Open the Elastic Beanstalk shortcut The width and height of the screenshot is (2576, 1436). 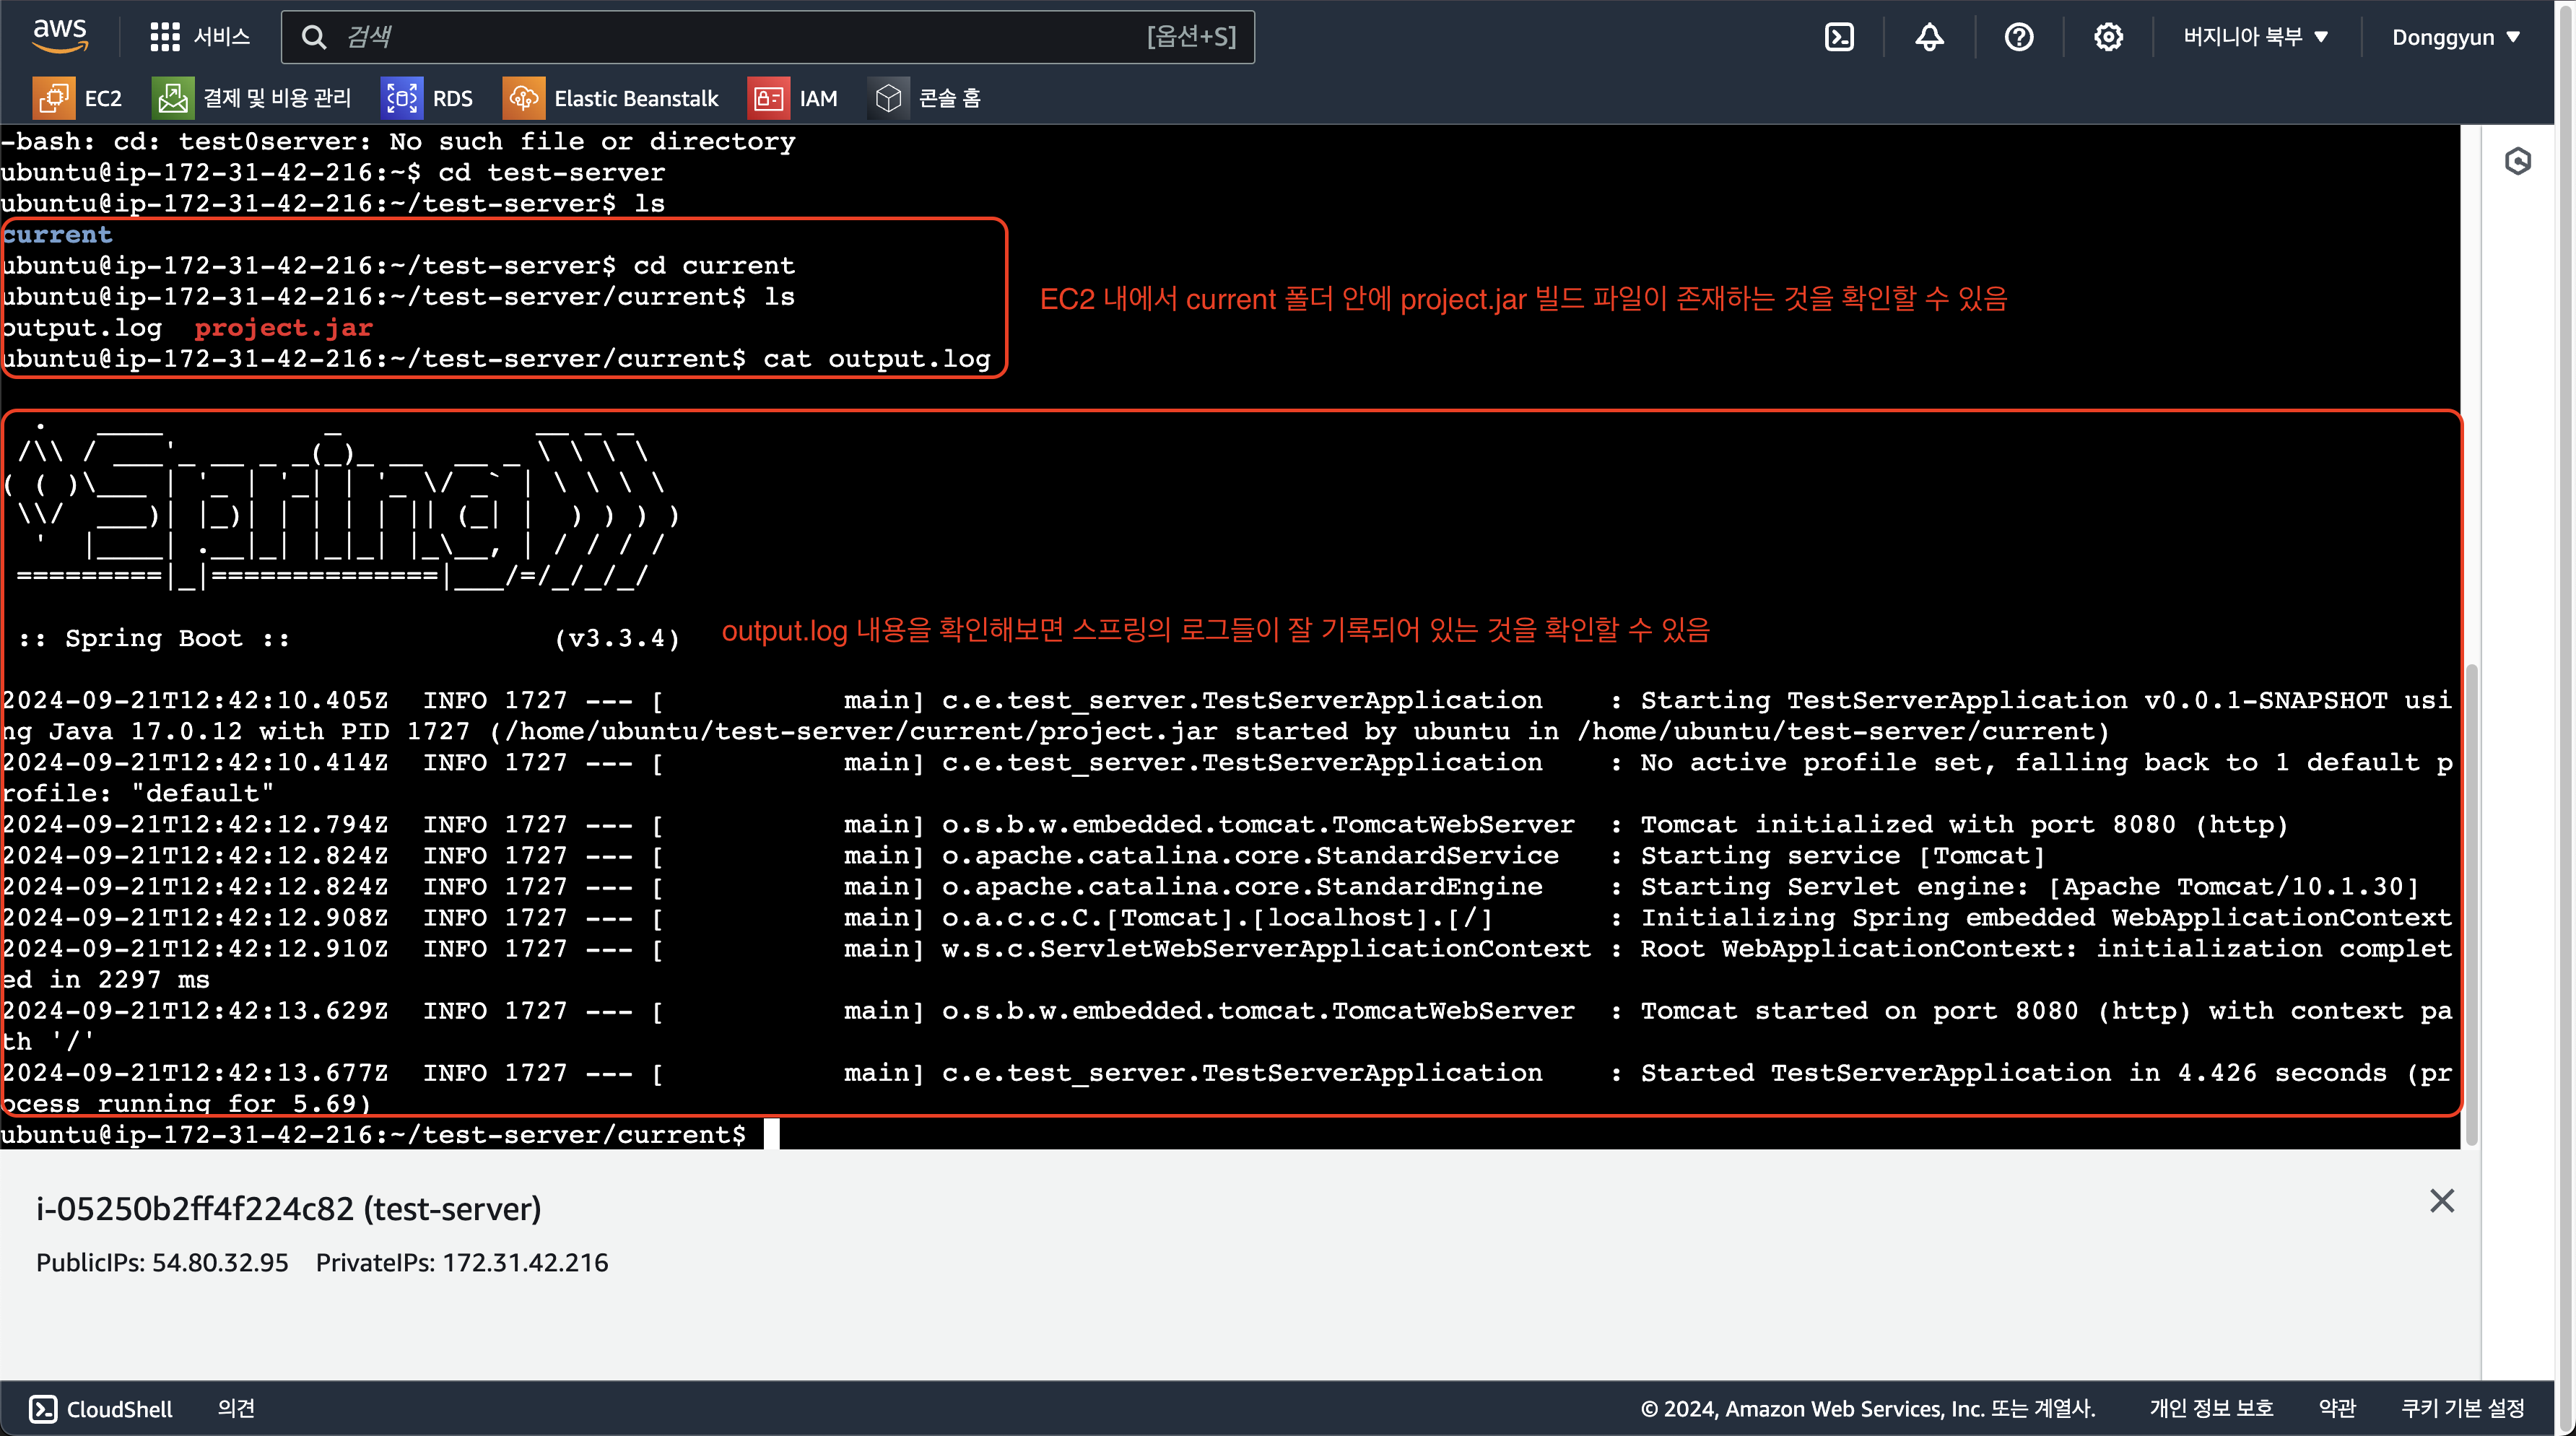click(611, 98)
